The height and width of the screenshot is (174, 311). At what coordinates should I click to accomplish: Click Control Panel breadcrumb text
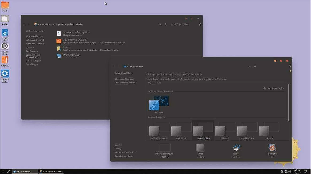46,24
